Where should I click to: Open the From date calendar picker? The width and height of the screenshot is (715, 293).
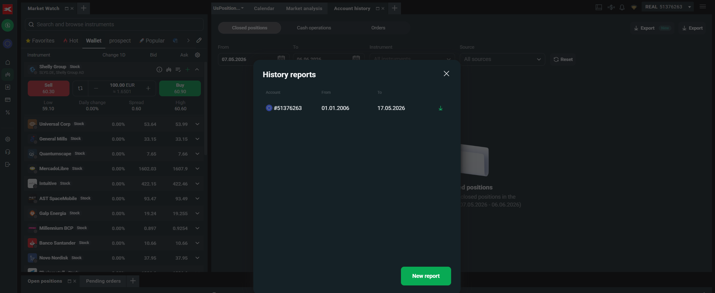click(x=281, y=58)
